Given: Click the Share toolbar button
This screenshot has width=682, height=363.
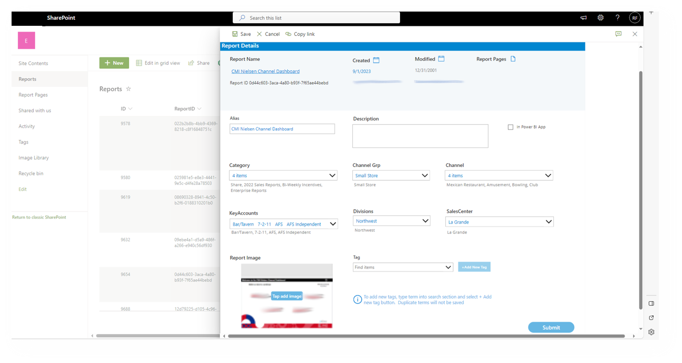Looking at the screenshot, I should coord(199,63).
